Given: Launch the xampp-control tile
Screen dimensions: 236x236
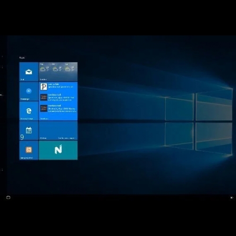Looking at the screenshot, I should coord(29,150).
